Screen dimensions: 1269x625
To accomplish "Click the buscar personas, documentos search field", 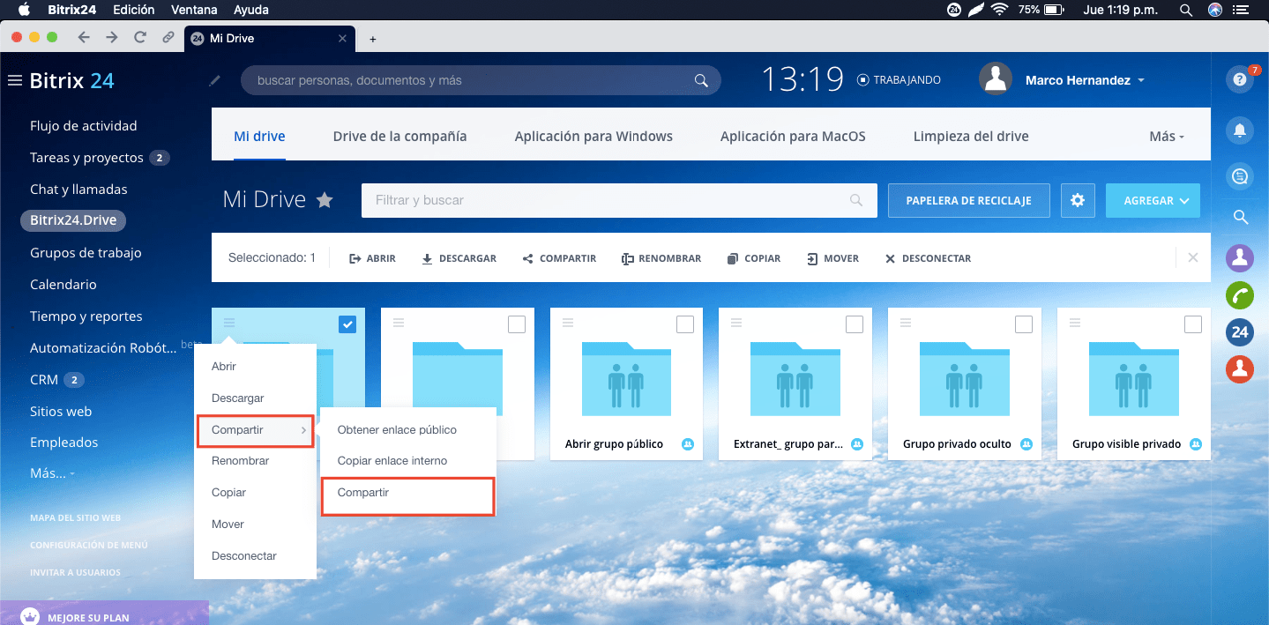I will (481, 80).
